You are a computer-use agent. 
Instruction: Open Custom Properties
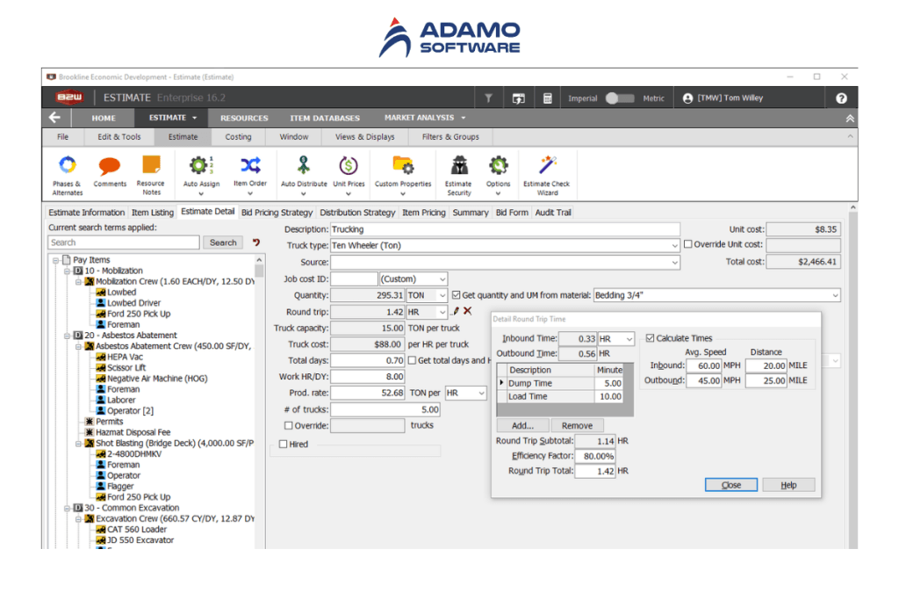tap(400, 173)
